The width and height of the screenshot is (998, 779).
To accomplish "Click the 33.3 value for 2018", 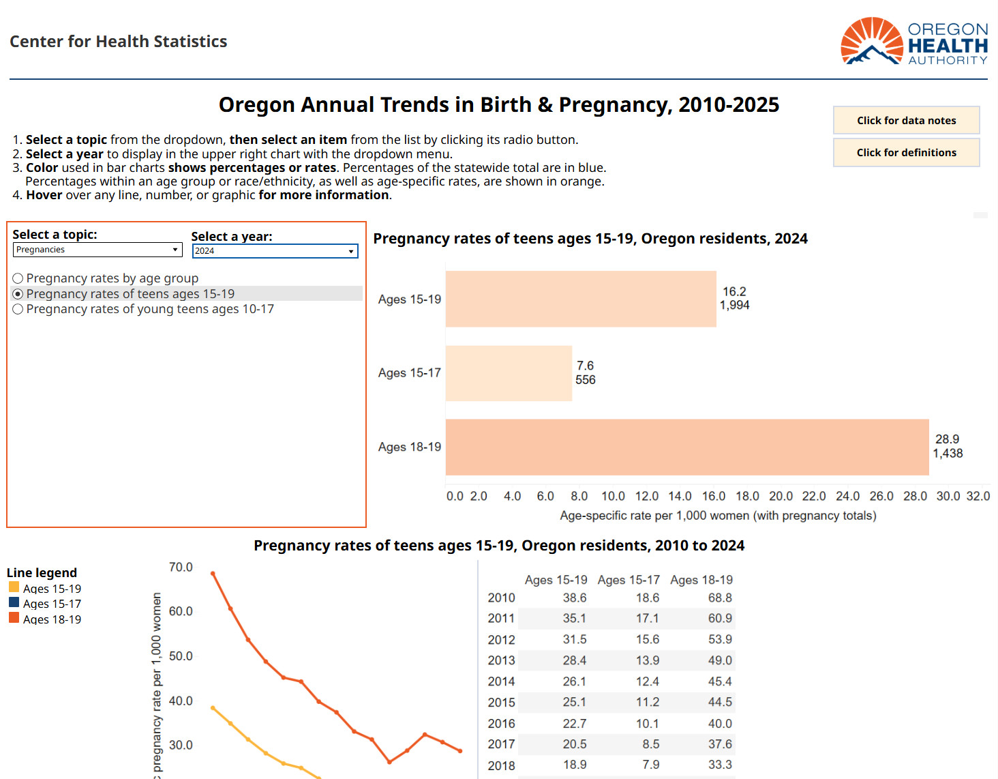I will click(x=720, y=765).
